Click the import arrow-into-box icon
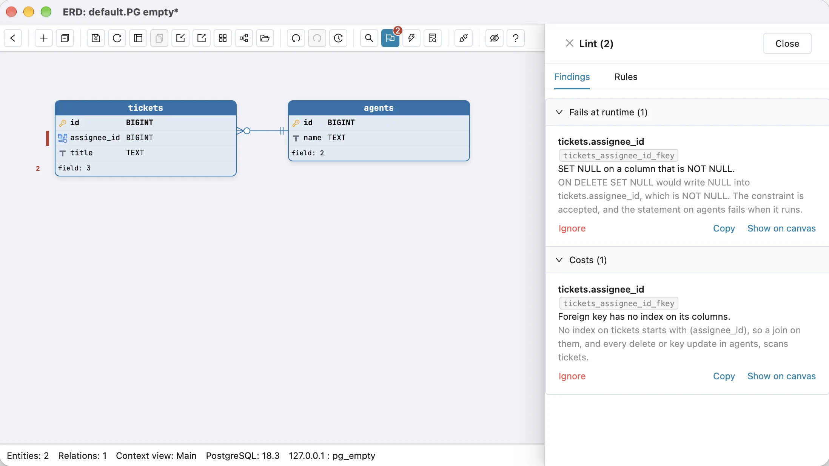This screenshot has width=829, height=466. click(180, 38)
